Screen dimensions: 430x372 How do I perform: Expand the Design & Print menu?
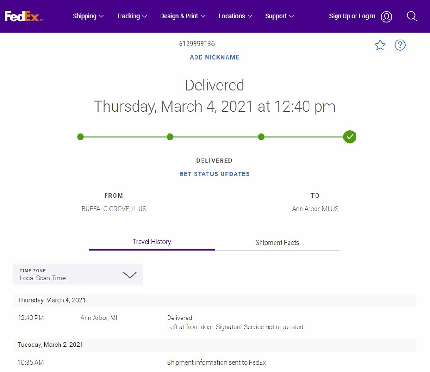pyautogui.click(x=183, y=16)
